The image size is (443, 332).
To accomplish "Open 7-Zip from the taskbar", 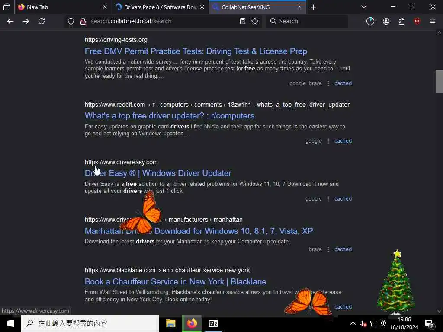I will click(213, 323).
